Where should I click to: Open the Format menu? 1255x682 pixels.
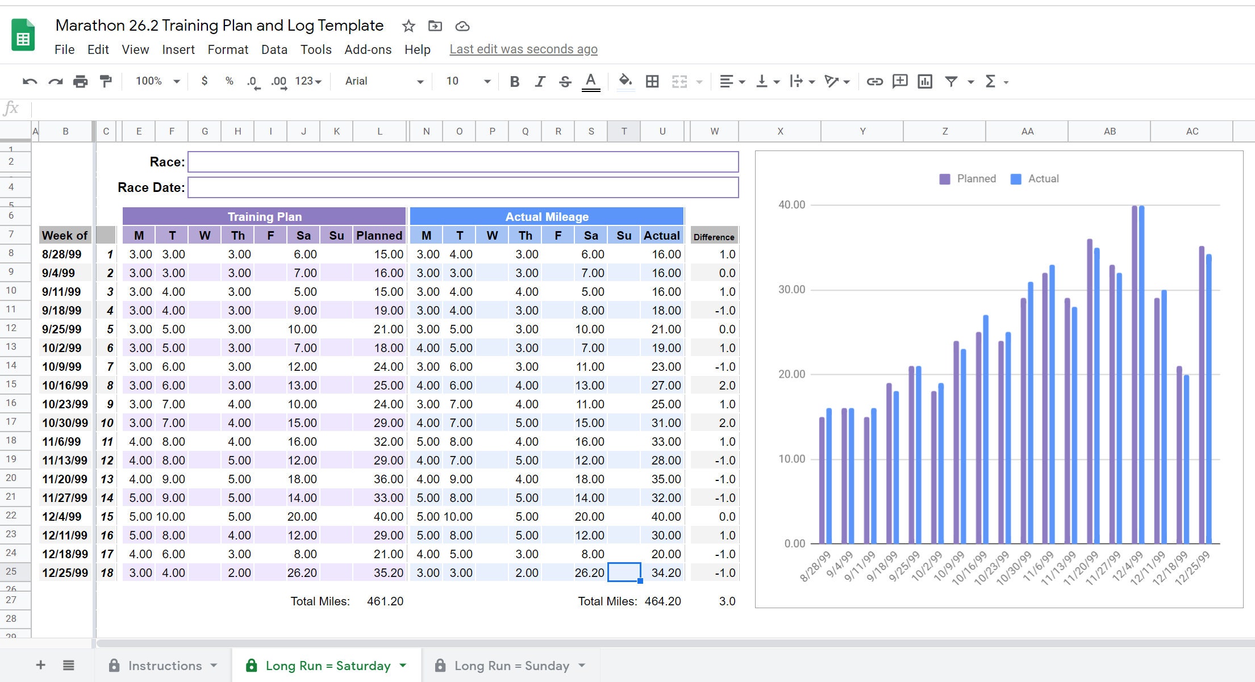coord(227,49)
